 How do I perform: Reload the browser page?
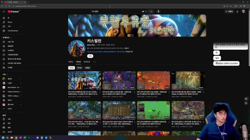pyautogui.click(x=9, y=6)
